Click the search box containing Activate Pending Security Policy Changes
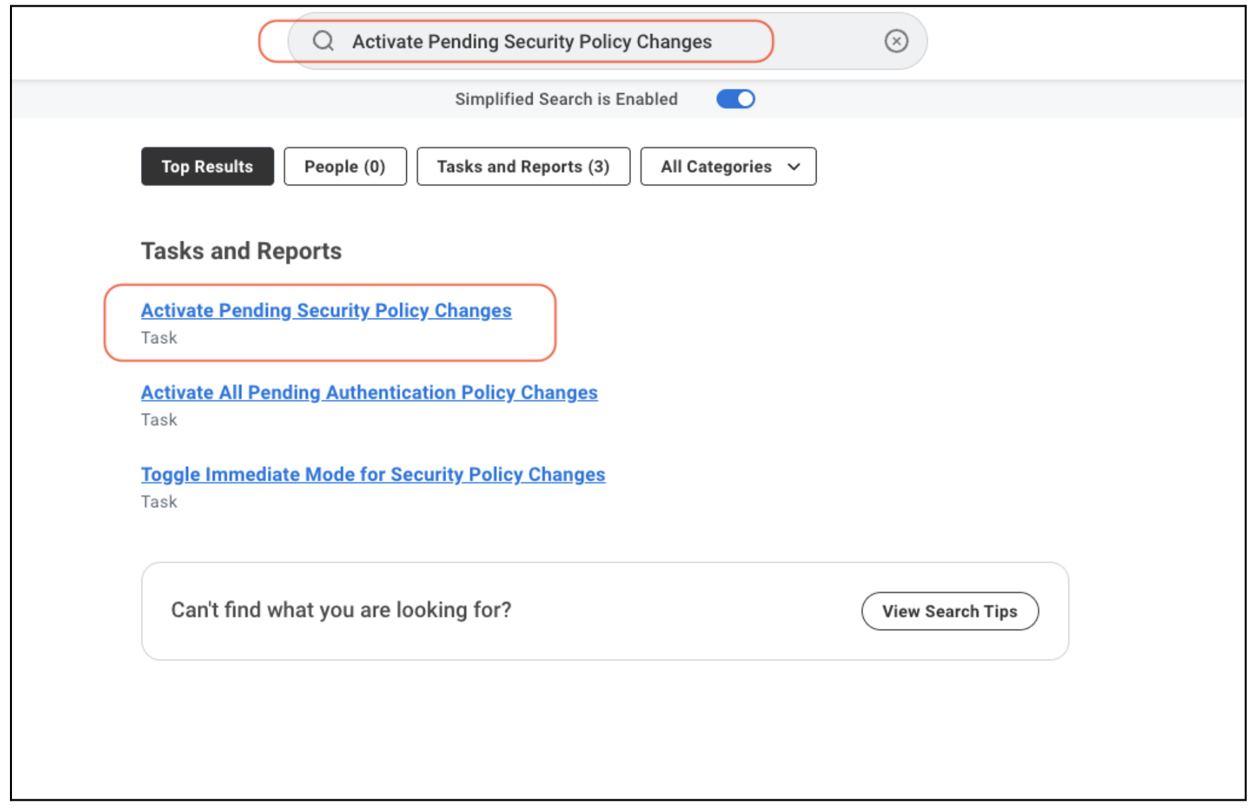 pyautogui.click(x=608, y=41)
